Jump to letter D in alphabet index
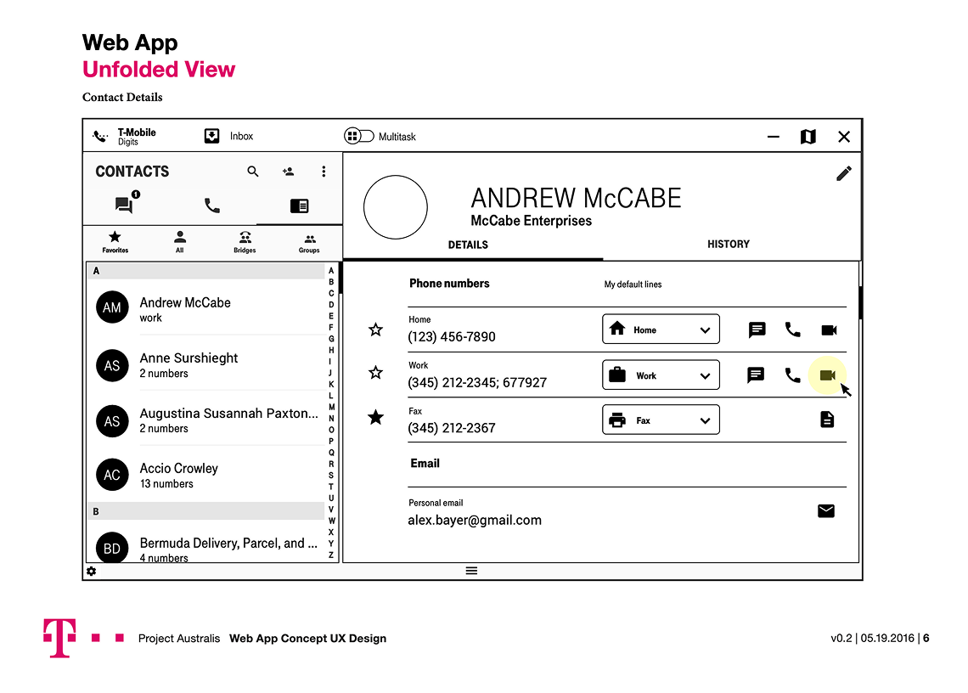This screenshot has height=693, width=968. 331,305
